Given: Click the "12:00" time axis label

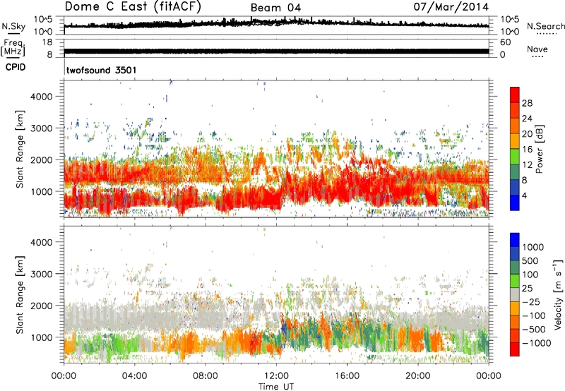Looking at the screenshot, I should coord(276,376).
